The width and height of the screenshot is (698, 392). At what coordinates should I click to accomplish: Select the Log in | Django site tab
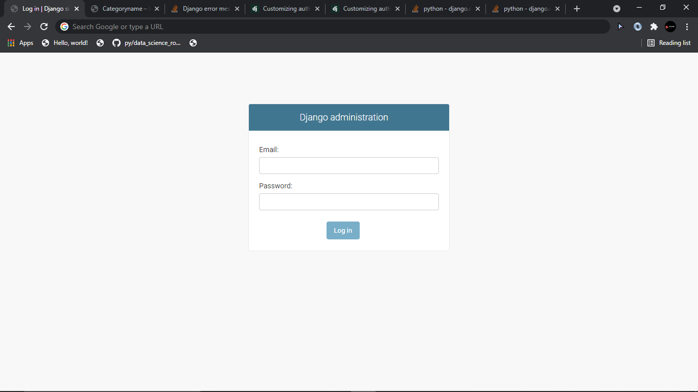[45, 9]
